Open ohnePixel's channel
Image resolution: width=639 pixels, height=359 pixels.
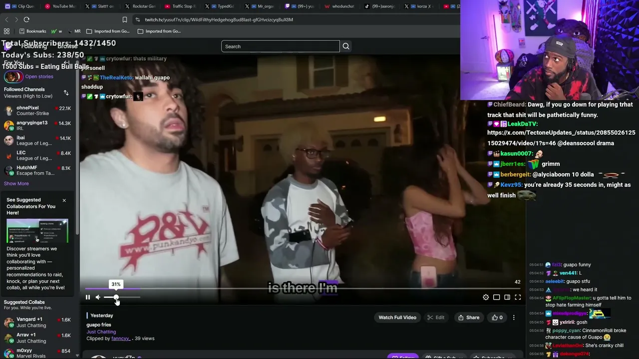[x=38, y=111]
